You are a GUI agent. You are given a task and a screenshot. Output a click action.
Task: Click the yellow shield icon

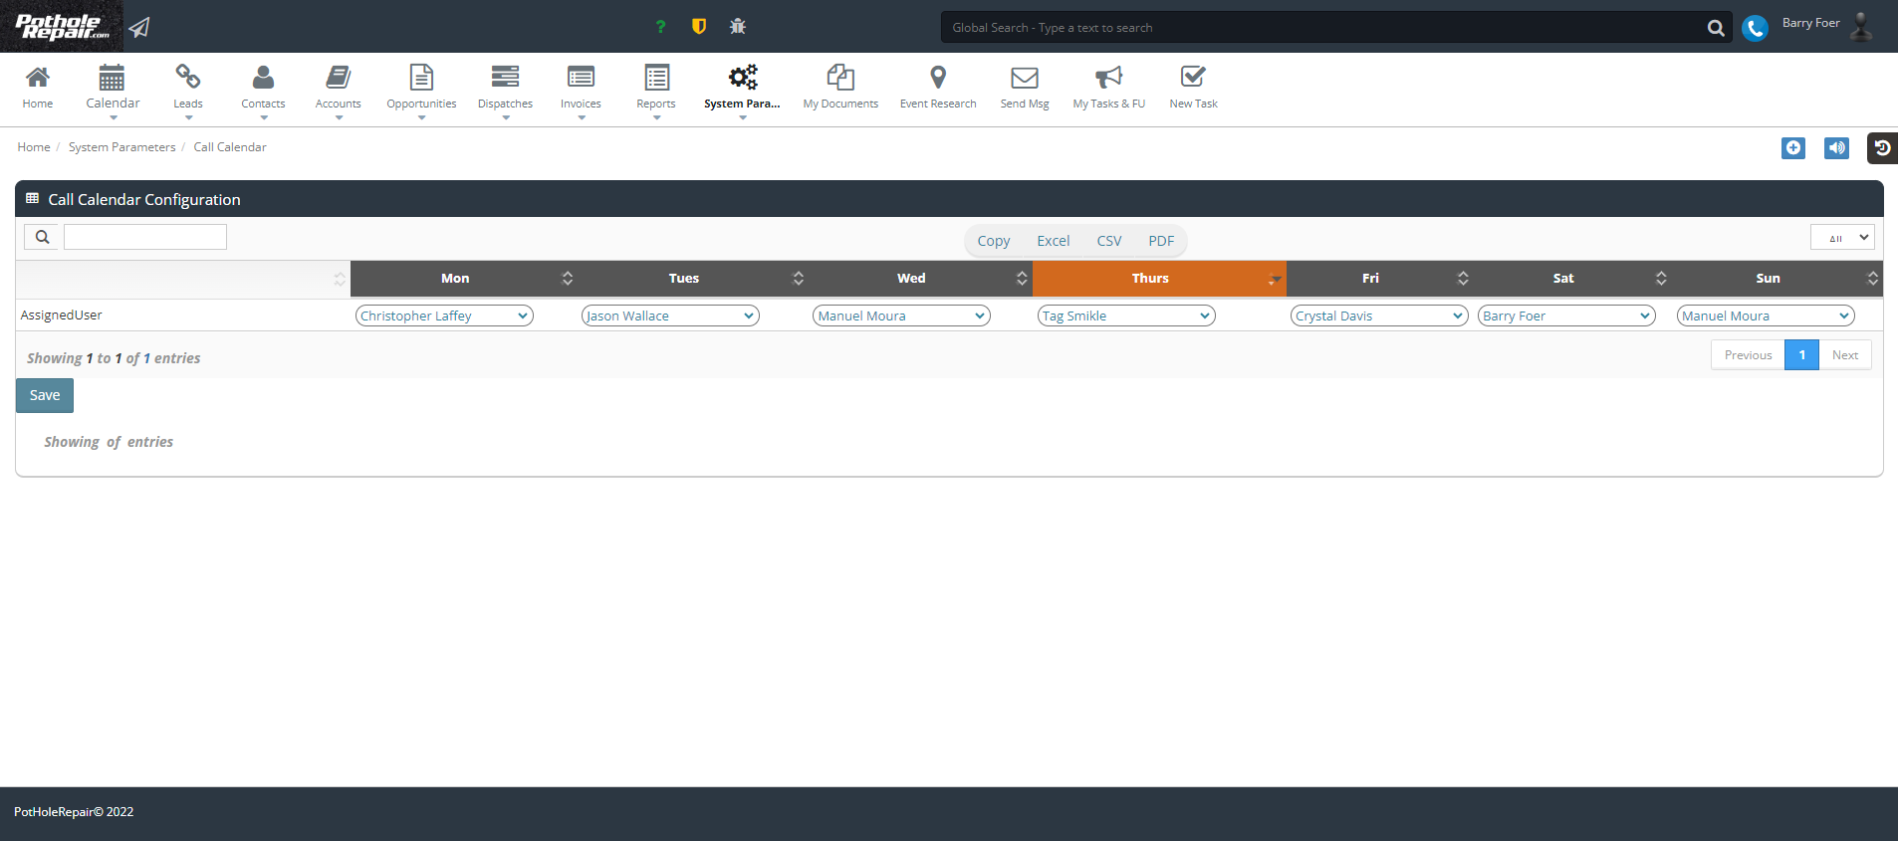click(x=699, y=27)
